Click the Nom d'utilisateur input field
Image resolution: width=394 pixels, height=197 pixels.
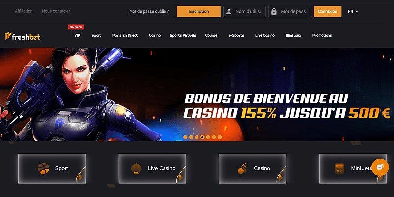[244, 11]
